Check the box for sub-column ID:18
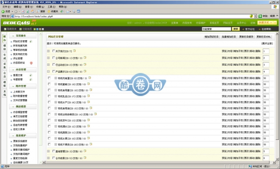Screen dimensions: 280x169 pyautogui.click(x=49, y=90)
